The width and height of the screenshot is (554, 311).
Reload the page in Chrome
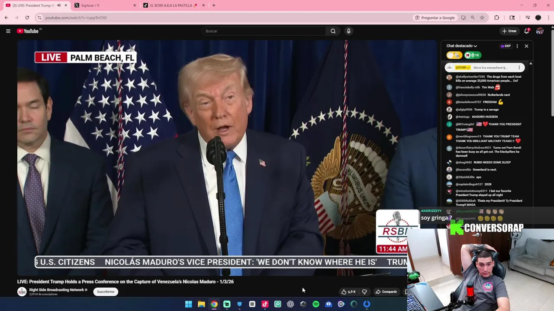click(27, 18)
